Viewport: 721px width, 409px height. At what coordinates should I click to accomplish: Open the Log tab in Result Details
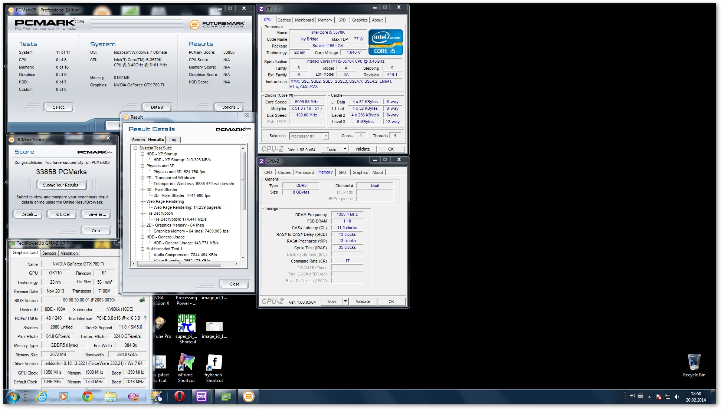173,140
